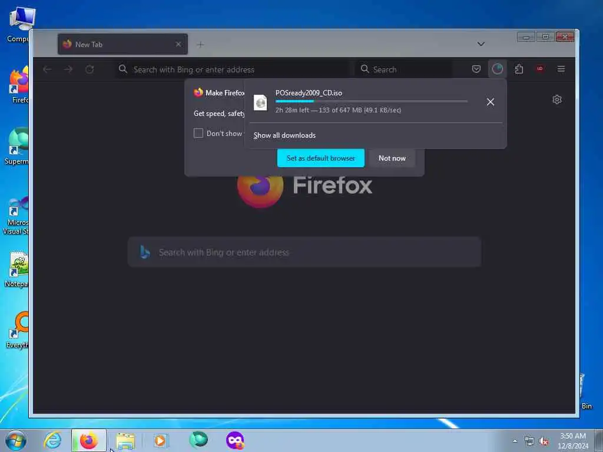This screenshot has width=603, height=452.
Task: Click the Firefox taskbar button
Action: 89,440
